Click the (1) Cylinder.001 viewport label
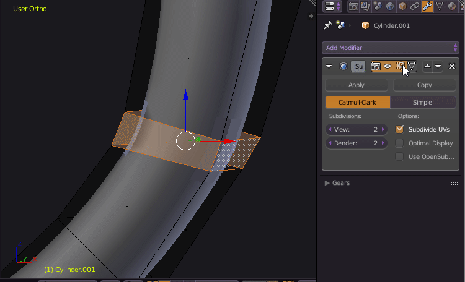Image resolution: width=465 pixels, height=282 pixels. point(69,270)
